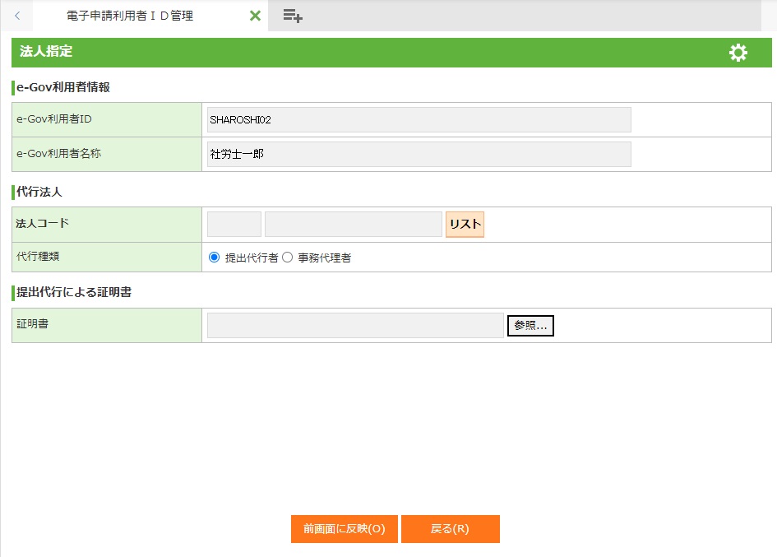This screenshot has width=777, height=557.
Task: Click the 証明書 file path field
Action: 355,325
